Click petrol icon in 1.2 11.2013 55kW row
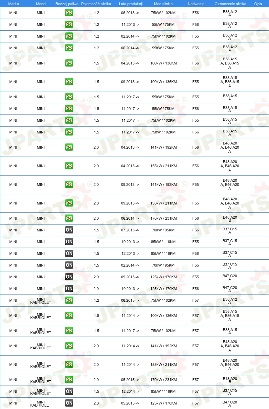269x409 pixels. click(x=69, y=24)
